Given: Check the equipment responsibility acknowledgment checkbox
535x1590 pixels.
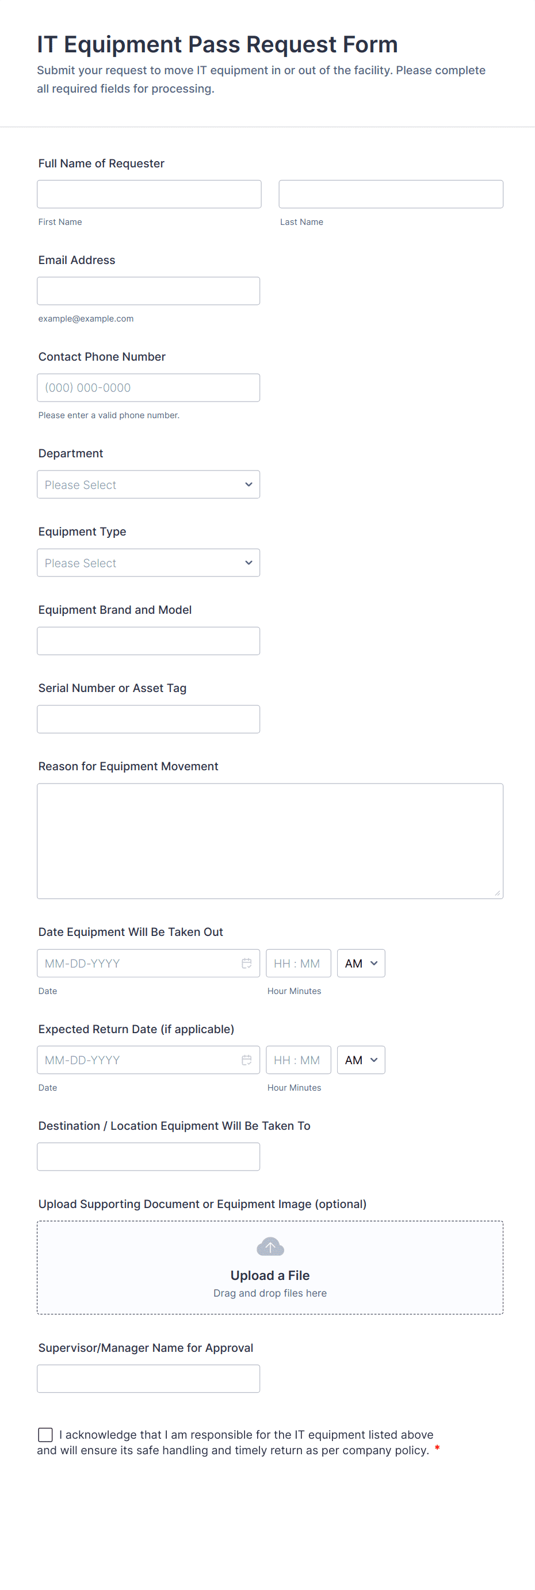Looking at the screenshot, I should (45, 1434).
